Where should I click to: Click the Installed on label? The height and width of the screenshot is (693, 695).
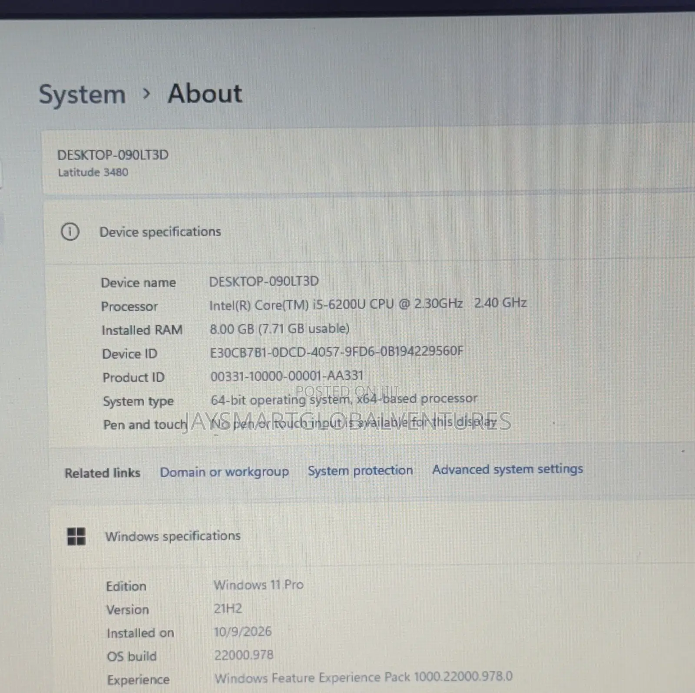[x=140, y=633]
